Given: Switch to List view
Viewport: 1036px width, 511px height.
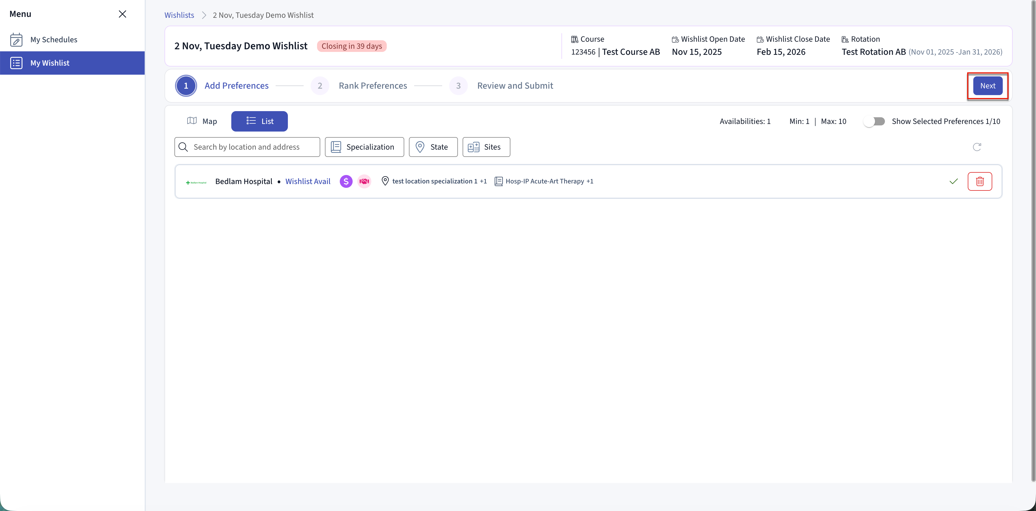Looking at the screenshot, I should [259, 121].
